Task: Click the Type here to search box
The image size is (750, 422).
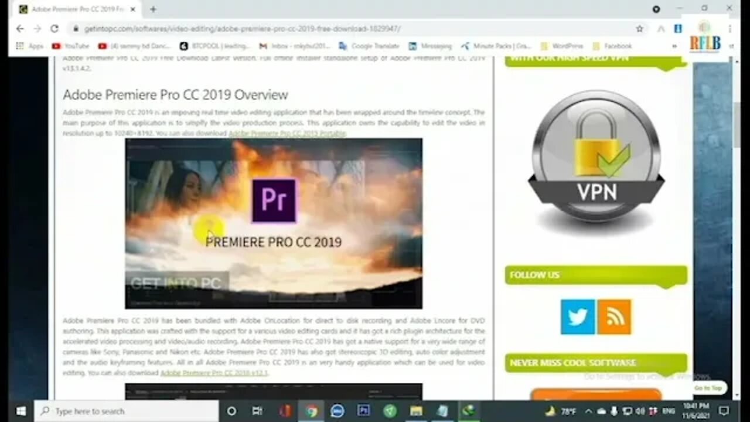Action: (126, 411)
